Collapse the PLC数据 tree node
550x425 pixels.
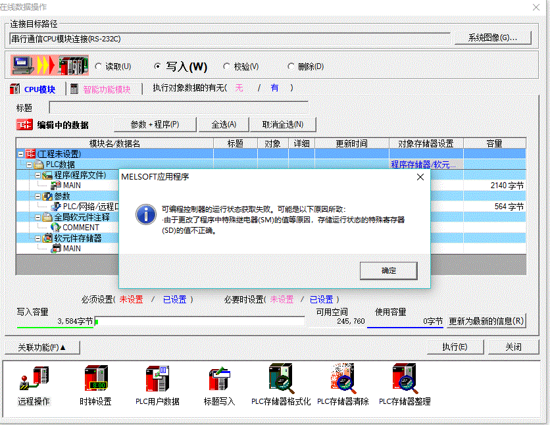[x=30, y=164]
